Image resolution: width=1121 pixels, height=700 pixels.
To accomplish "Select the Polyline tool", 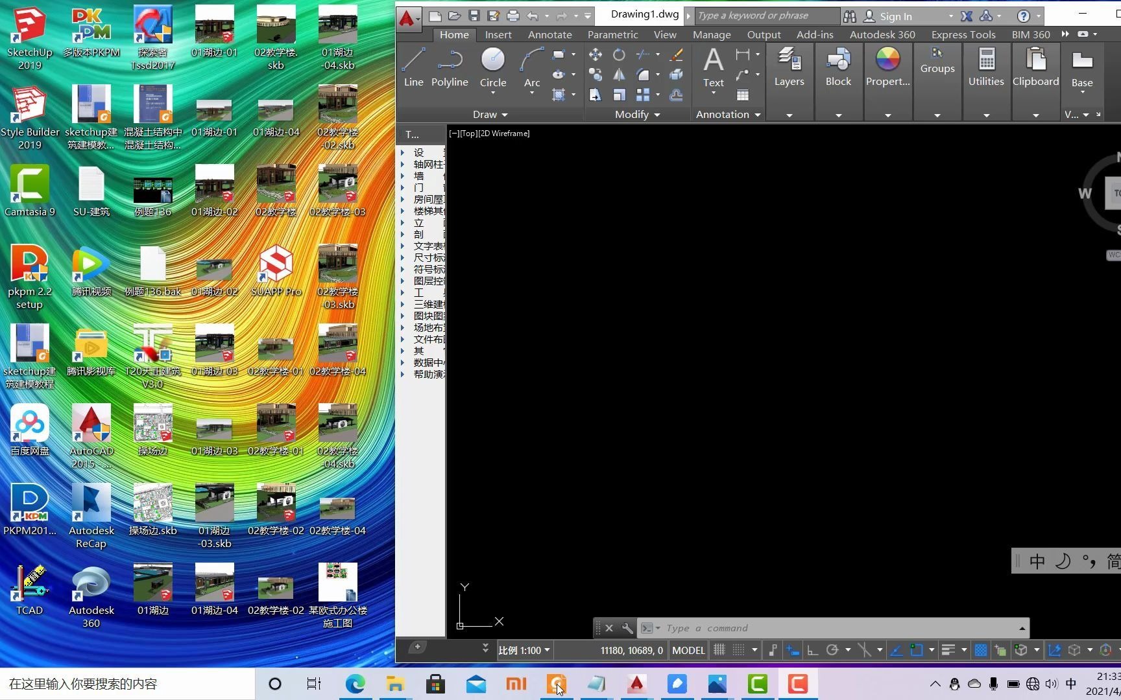I will click(450, 67).
